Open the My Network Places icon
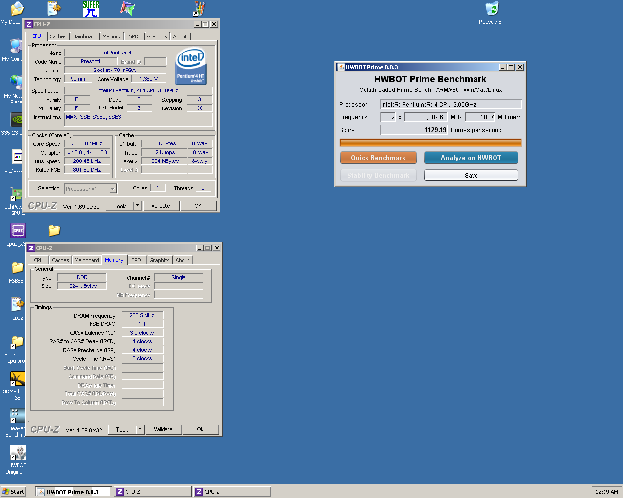This screenshot has height=498, width=623. click(x=17, y=83)
